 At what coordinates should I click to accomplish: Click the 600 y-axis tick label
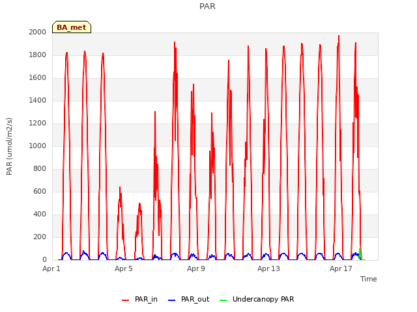click(x=40, y=192)
